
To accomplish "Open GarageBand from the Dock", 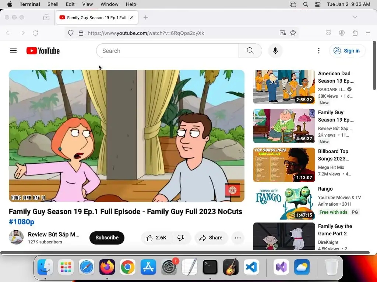I will point(231,267).
